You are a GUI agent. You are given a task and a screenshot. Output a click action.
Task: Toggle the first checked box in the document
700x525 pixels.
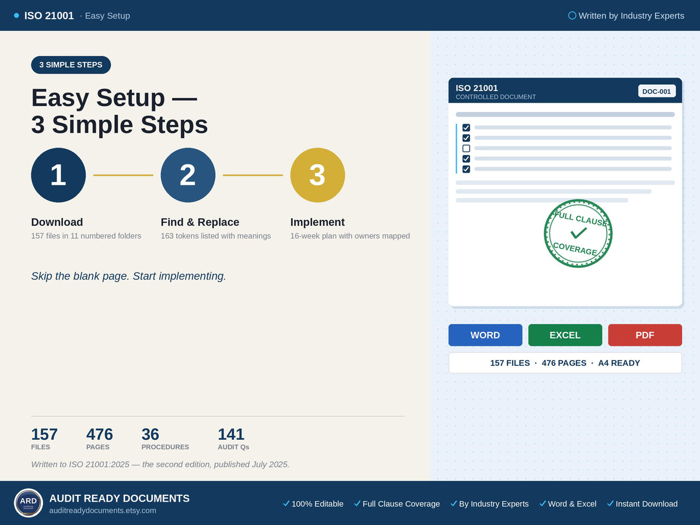tap(466, 127)
